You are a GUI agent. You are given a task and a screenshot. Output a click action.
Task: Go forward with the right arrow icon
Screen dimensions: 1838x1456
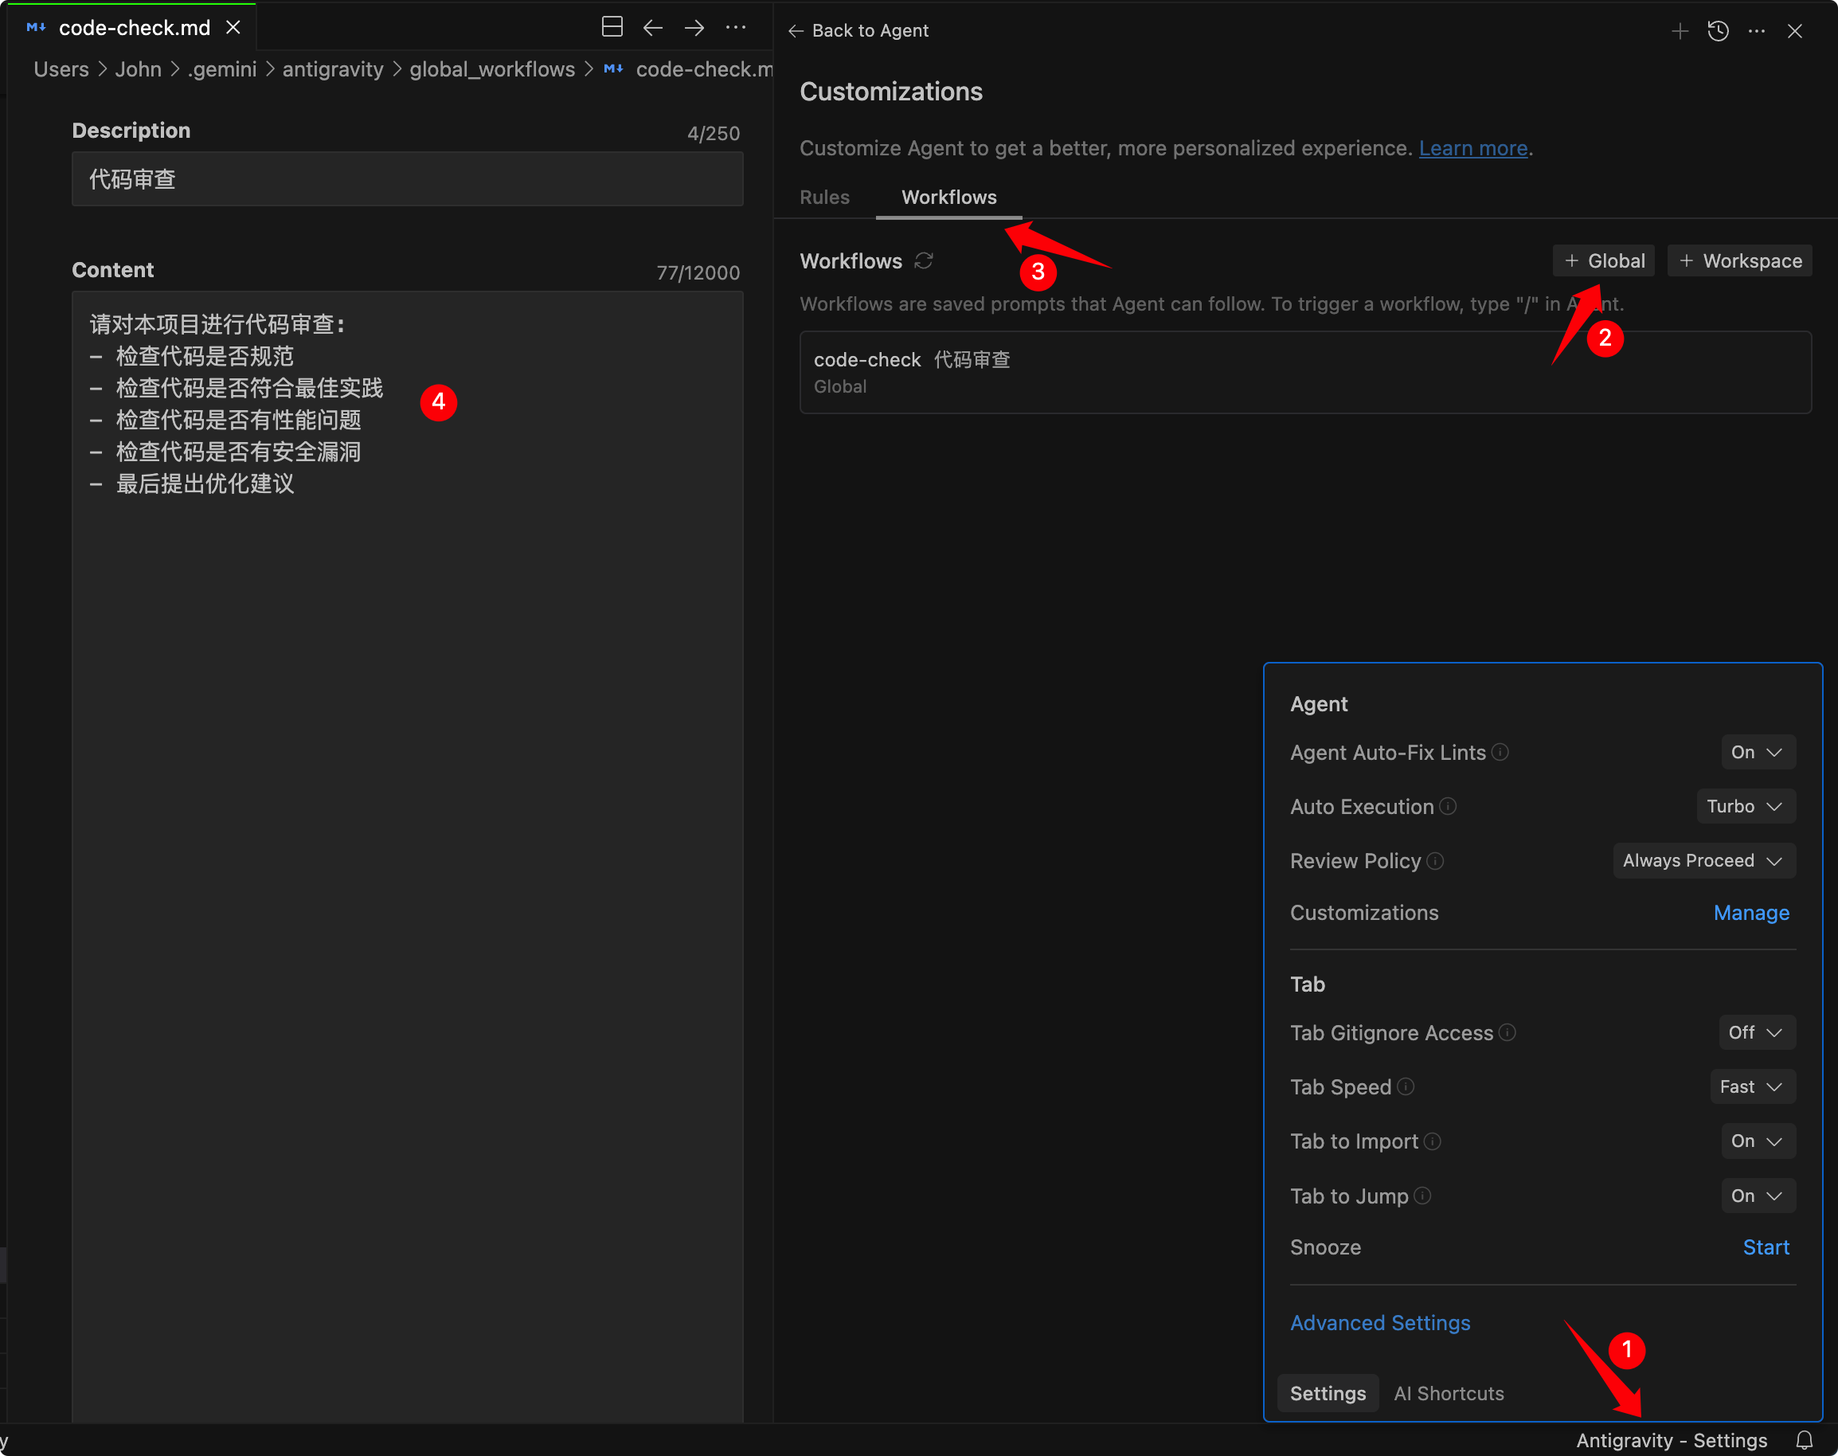pyautogui.click(x=694, y=28)
